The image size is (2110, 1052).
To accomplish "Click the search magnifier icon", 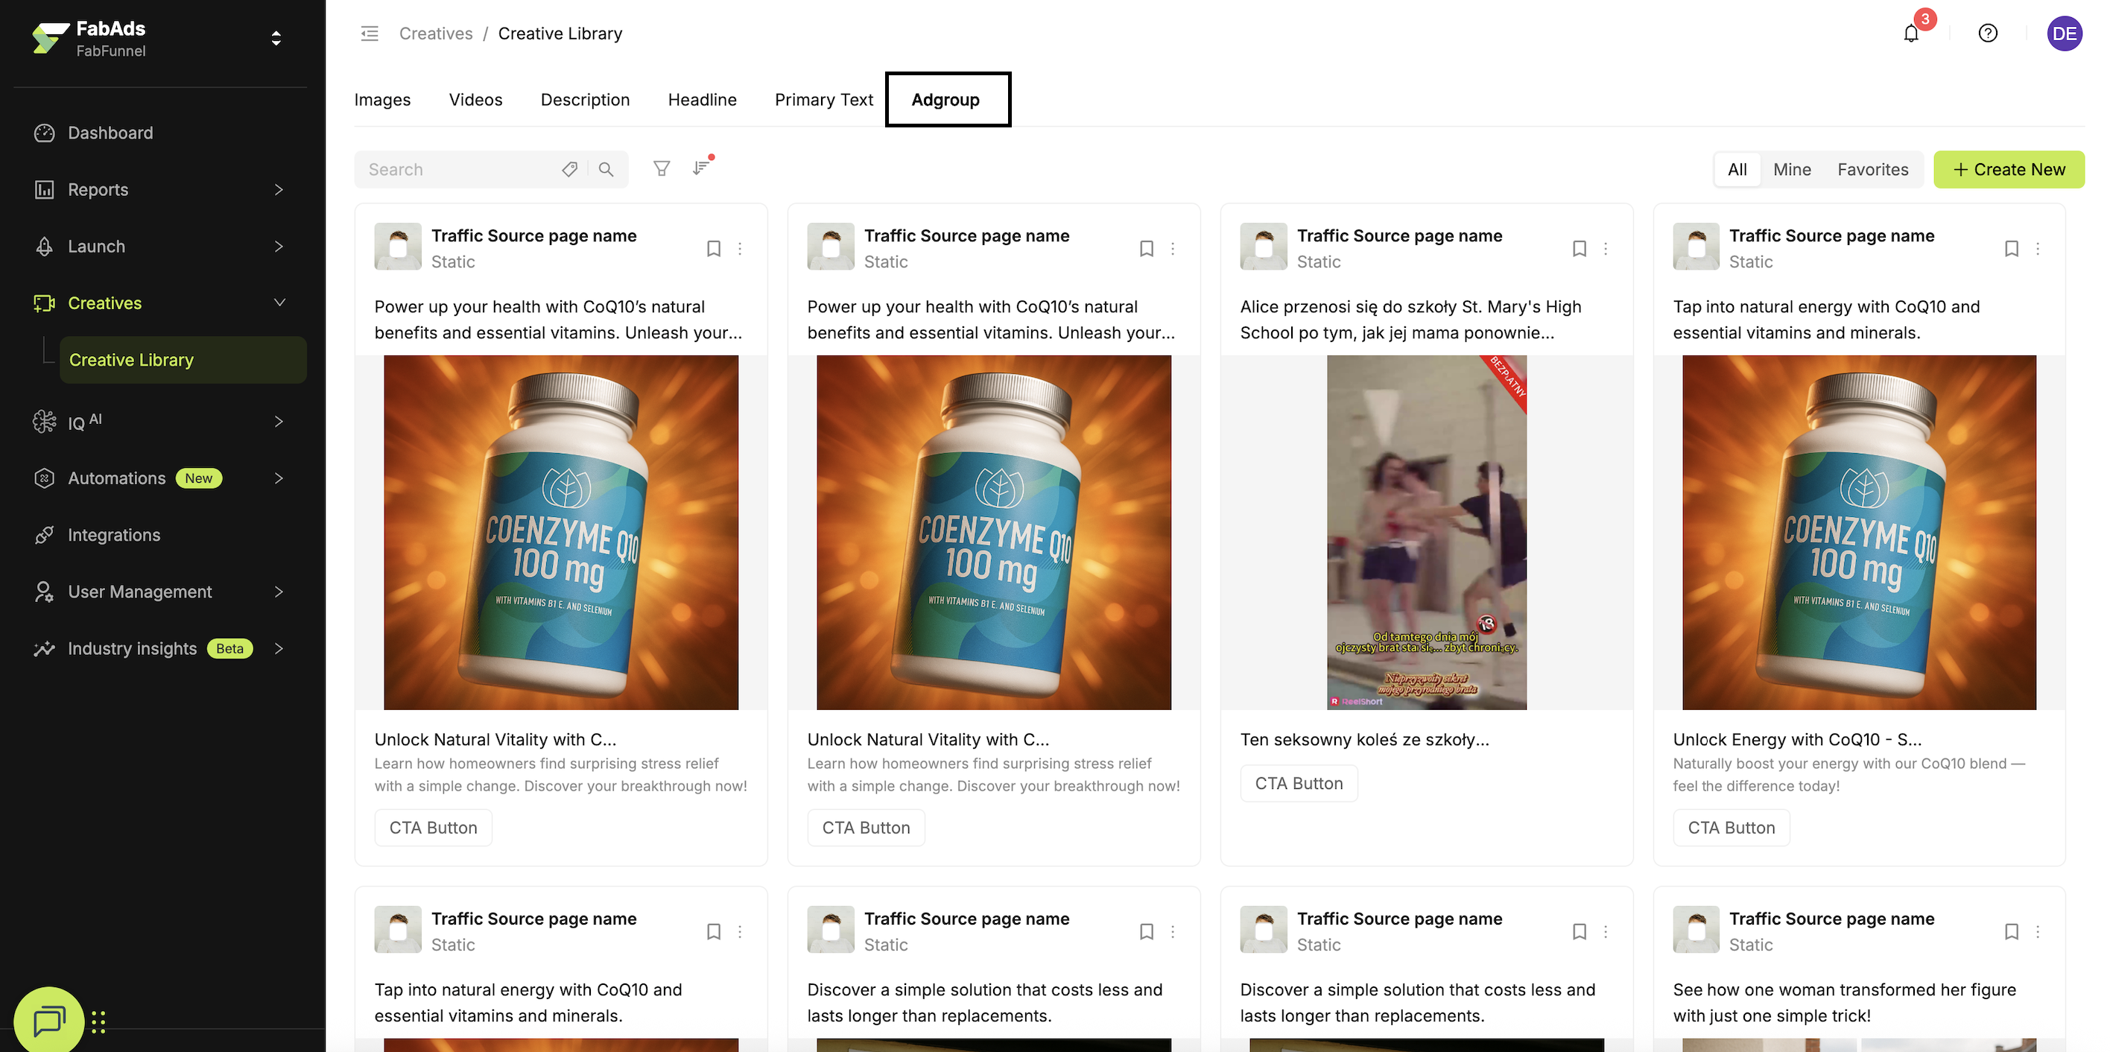I will point(606,169).
